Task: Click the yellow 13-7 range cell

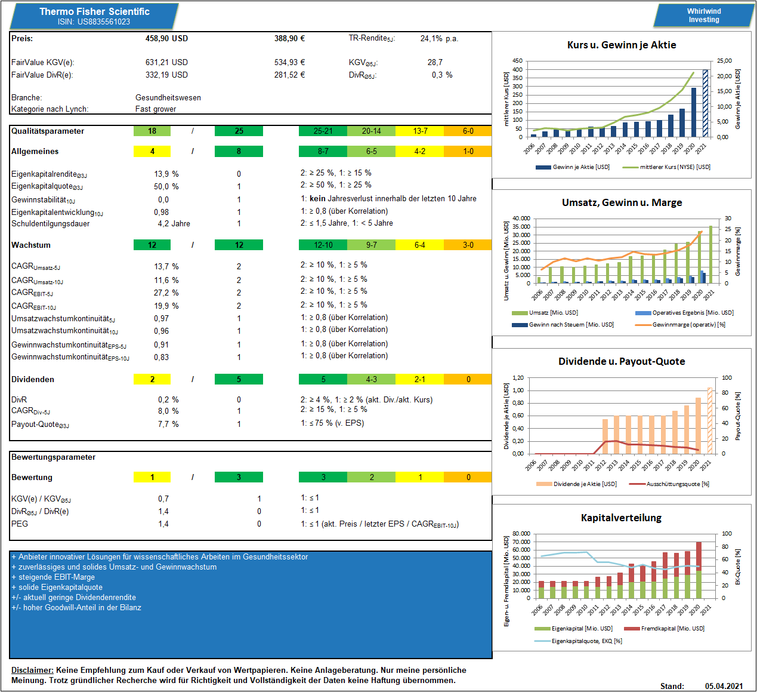Action: tap(420, 131)
